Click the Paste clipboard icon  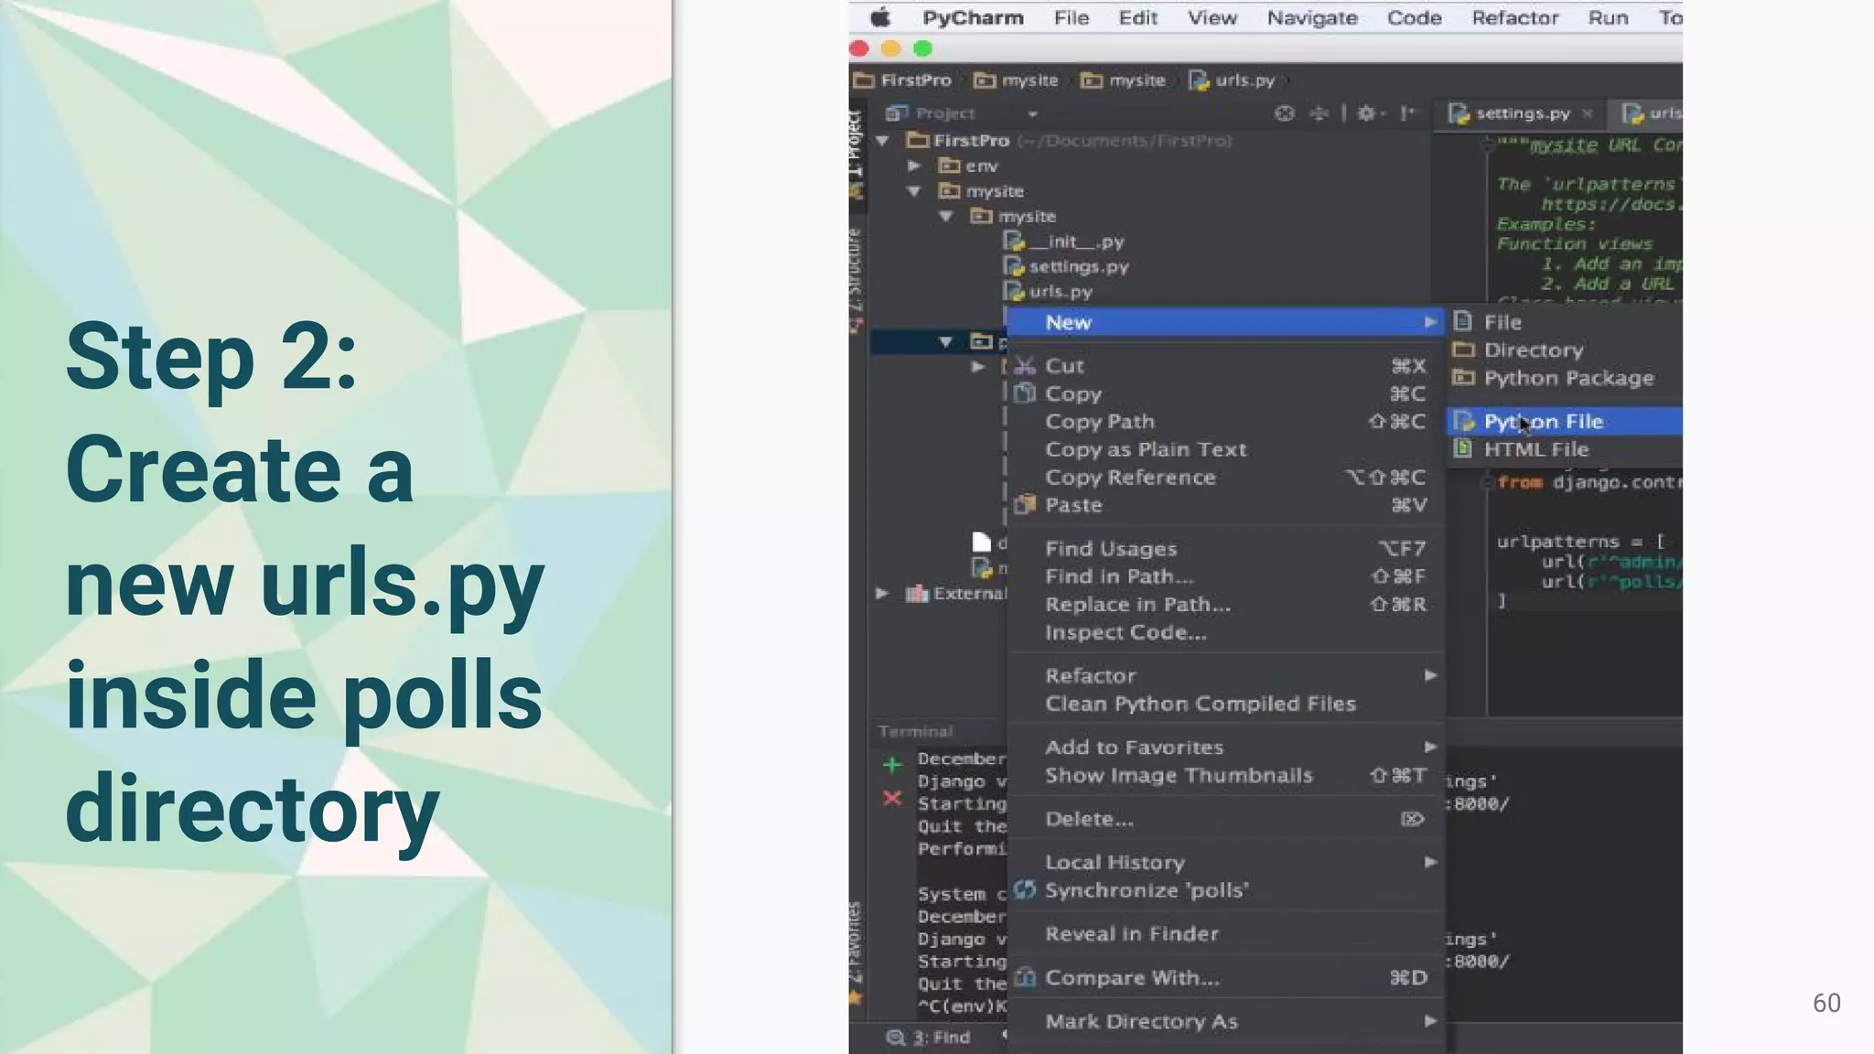click(x=1025, y=504)
